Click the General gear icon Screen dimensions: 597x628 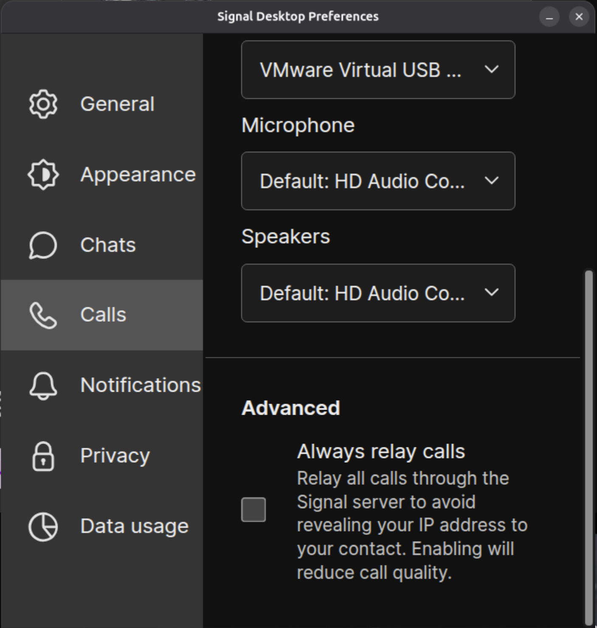(43, 104)
